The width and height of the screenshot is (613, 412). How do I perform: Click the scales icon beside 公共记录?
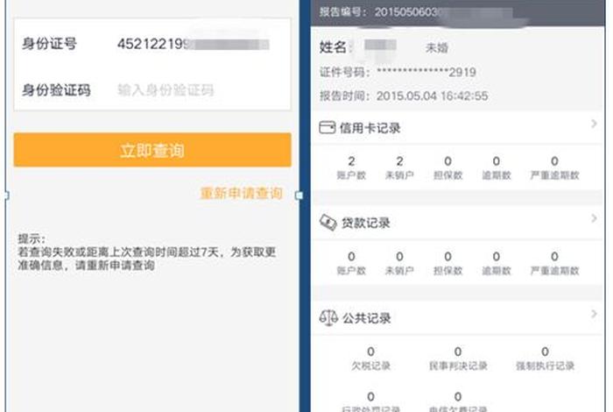[328, 317]
